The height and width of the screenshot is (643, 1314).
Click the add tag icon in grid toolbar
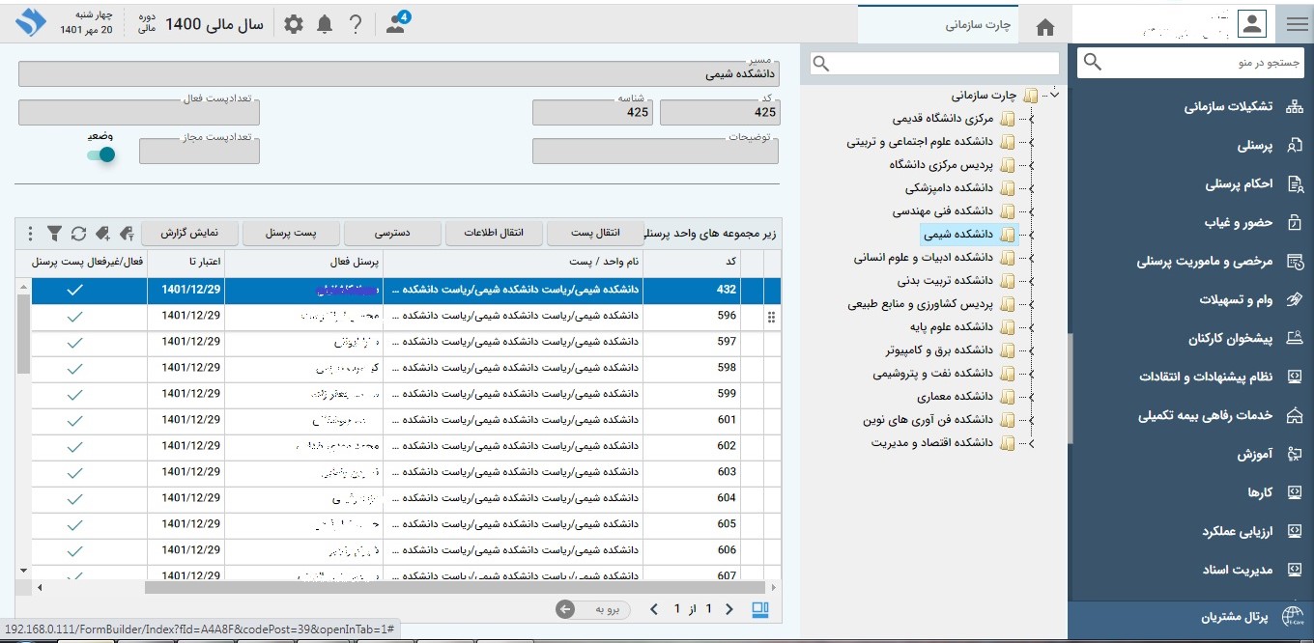click(102, 234)
